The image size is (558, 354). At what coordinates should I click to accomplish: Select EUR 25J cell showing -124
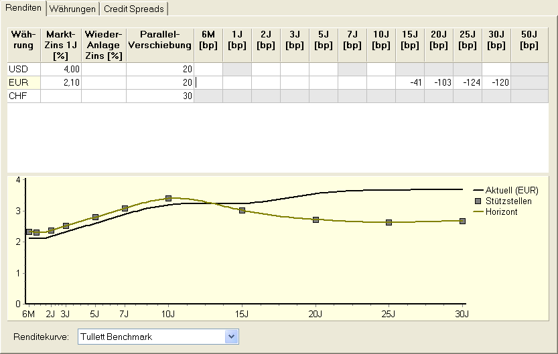click(468, 82)
